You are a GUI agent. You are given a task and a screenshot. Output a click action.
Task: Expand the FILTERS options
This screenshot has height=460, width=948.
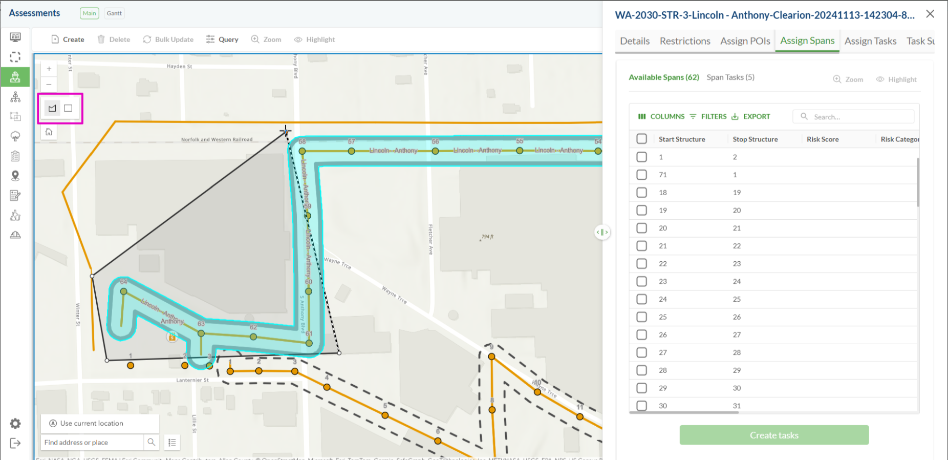tap(708, 117)
